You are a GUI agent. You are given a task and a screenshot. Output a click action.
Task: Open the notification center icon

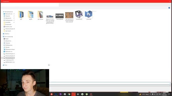[x=169, y=94]
